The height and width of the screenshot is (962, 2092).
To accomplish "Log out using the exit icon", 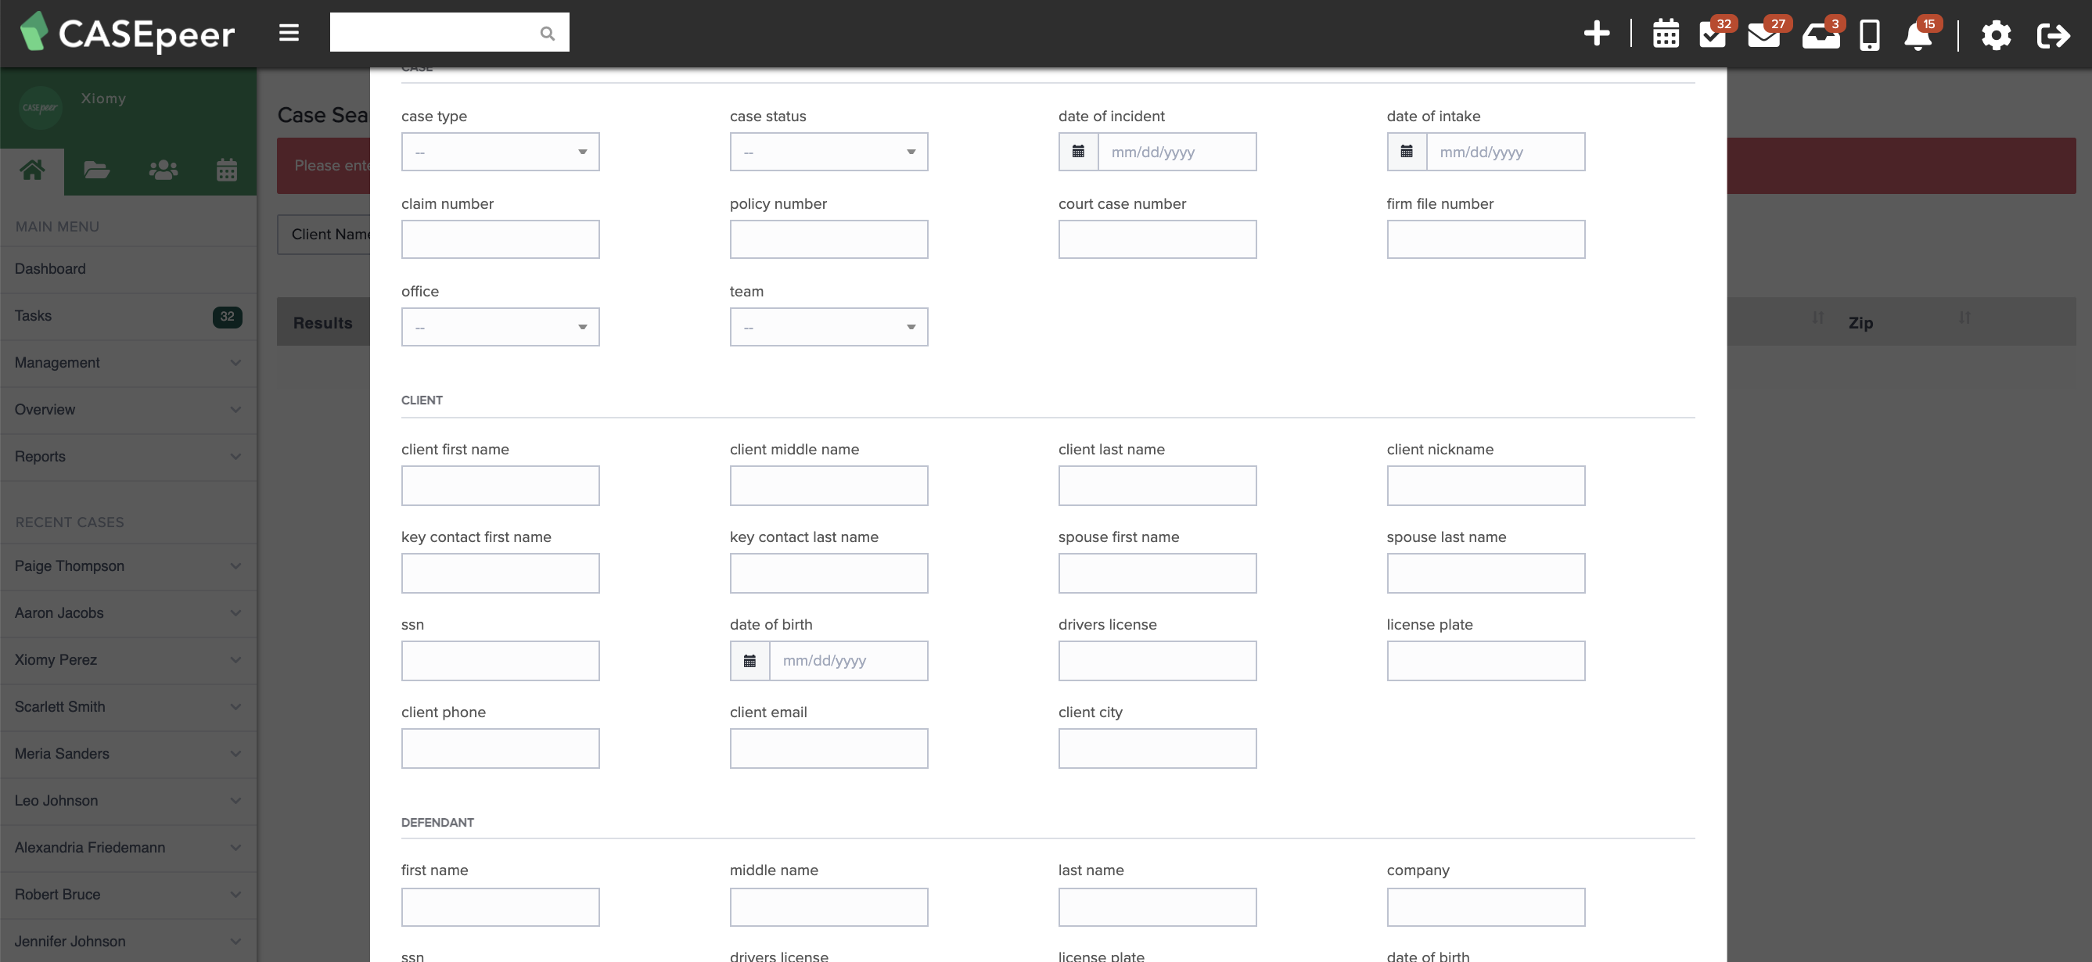I will pos(2053,35).
